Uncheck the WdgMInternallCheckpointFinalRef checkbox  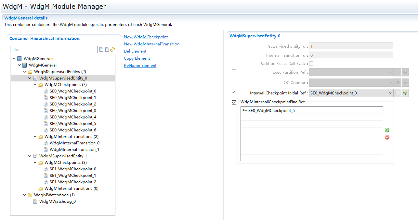click(234, 103)
